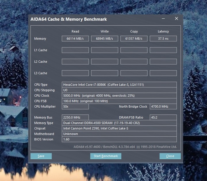Select Memory Read value 66114 MB/s
Screen dimensions: 207x181
click(75, 39)
